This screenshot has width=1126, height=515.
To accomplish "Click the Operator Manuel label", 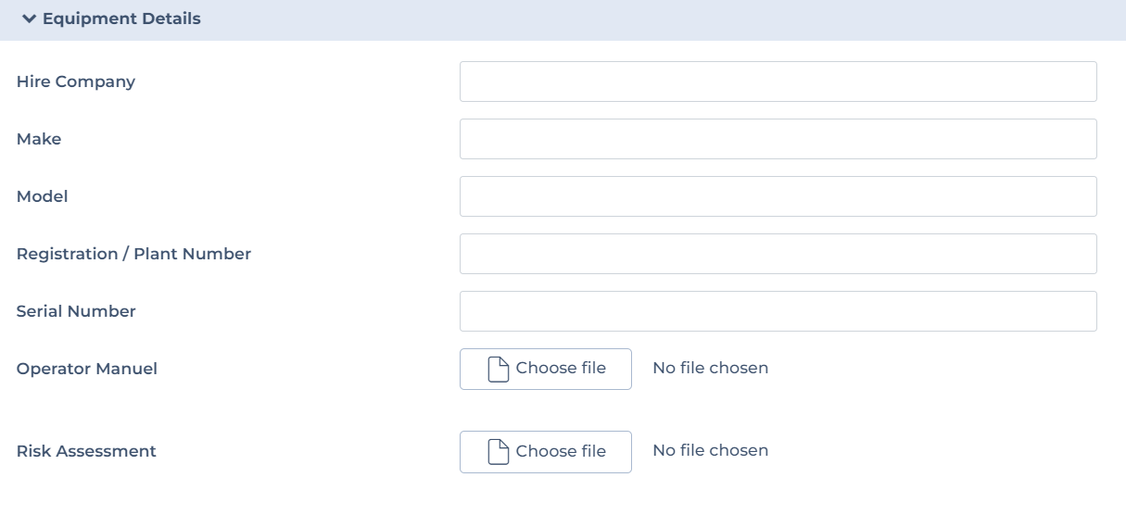I will tap(87, 369).
